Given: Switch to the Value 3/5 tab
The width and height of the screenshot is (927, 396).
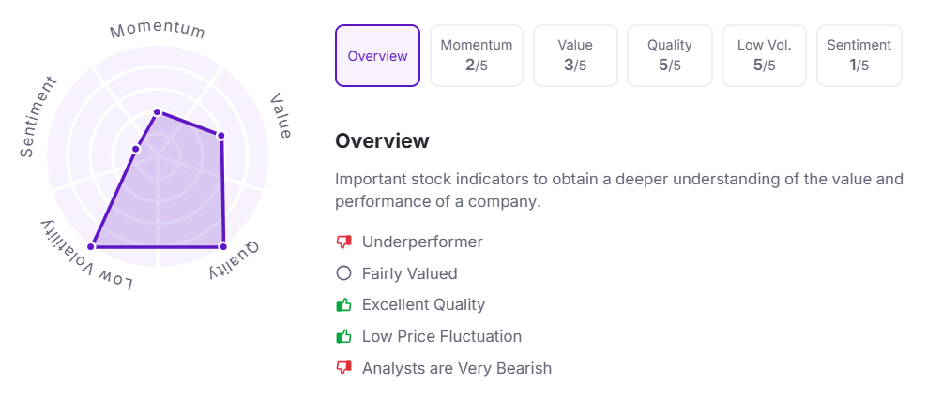Looking at the screenshot, I should pyautogui.click(x=575, y=56).
